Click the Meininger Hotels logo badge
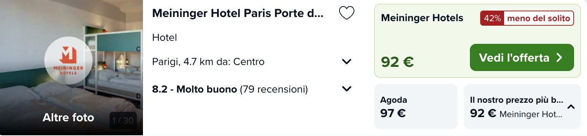 68,60
